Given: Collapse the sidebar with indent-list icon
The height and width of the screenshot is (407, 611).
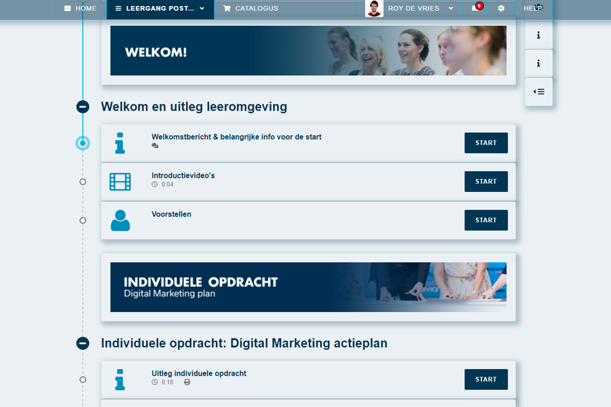Looking at the screenshot, I should [x=538, y=92].
